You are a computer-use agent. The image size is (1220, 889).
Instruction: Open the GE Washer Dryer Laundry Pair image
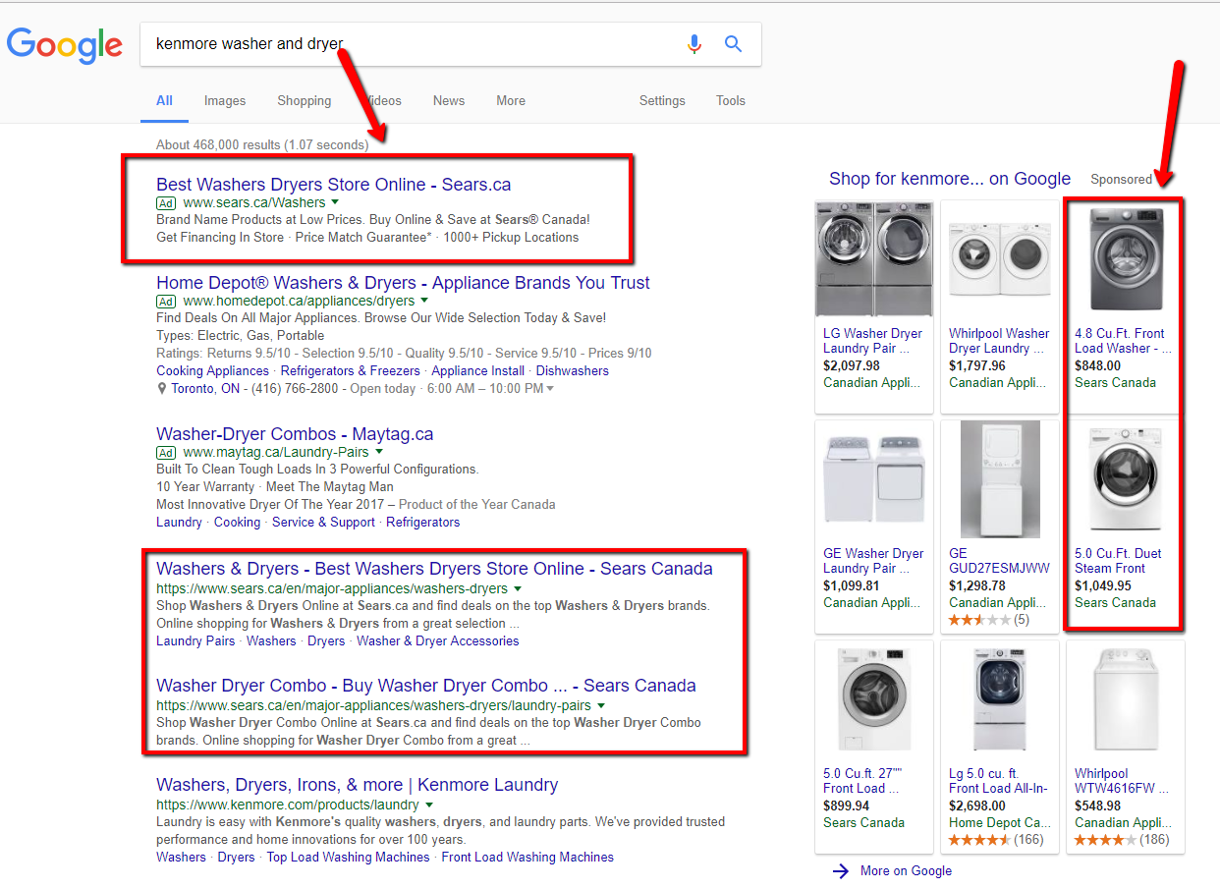(874, 479)
